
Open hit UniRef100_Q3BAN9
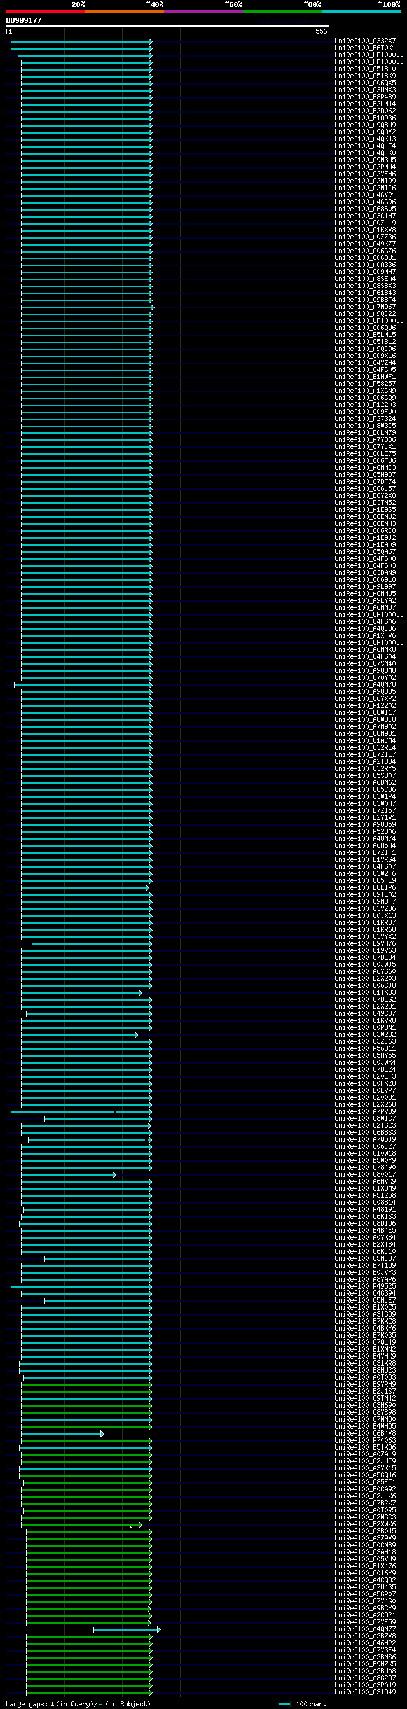(365, 572)
